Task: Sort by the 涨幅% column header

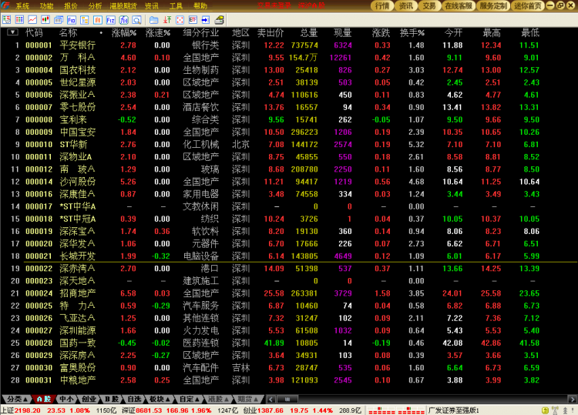Action: click(124, 33)
